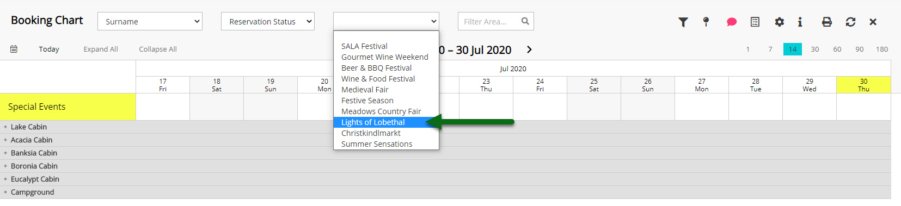The image size is (901, 206).
Task: Switch to the 30 day view
Action: click(x=815, y=49)
